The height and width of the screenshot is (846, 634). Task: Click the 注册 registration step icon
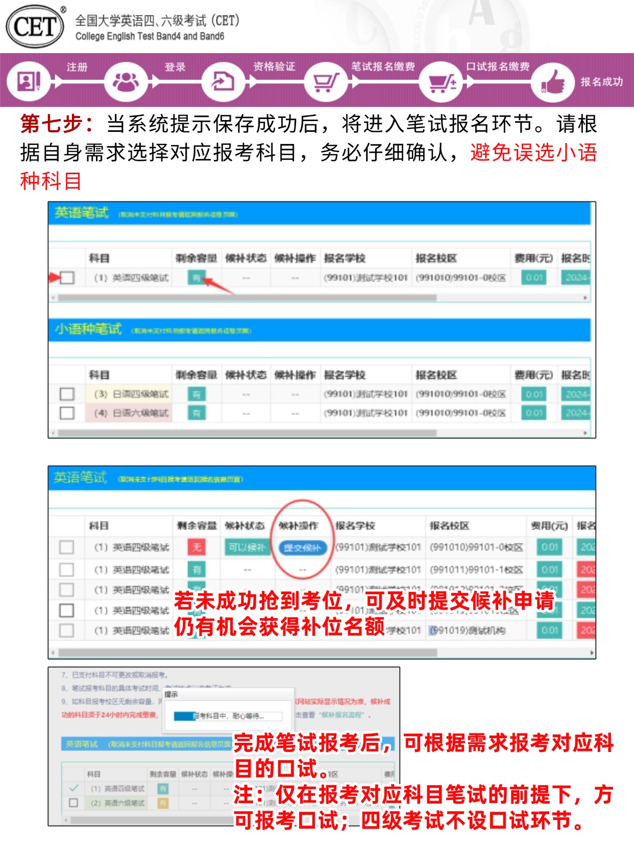pos(29,81)
